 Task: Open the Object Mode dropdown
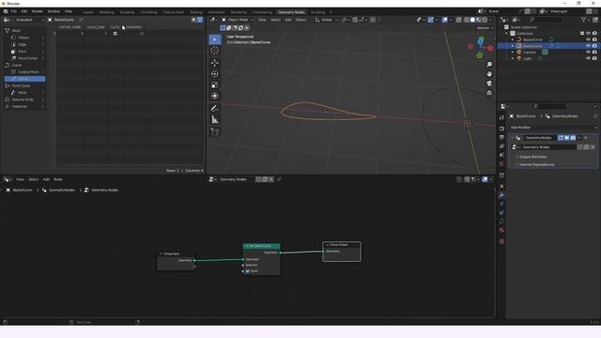[238, 20]
